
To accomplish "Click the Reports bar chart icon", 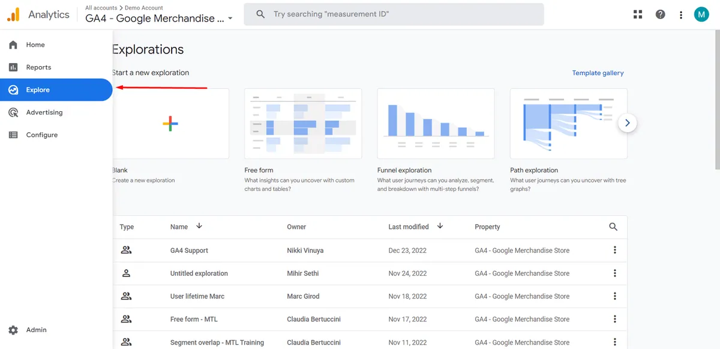I will coord(13,67).
